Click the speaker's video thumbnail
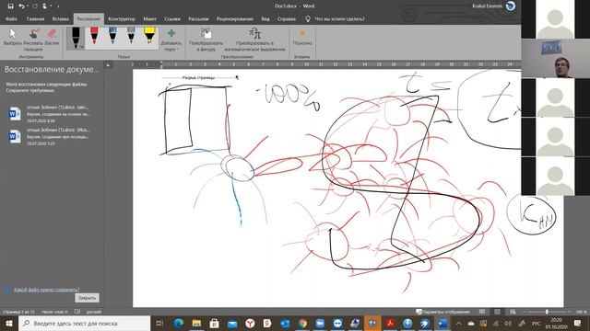This screenshot has width=590, height=331. pos(555,59)
